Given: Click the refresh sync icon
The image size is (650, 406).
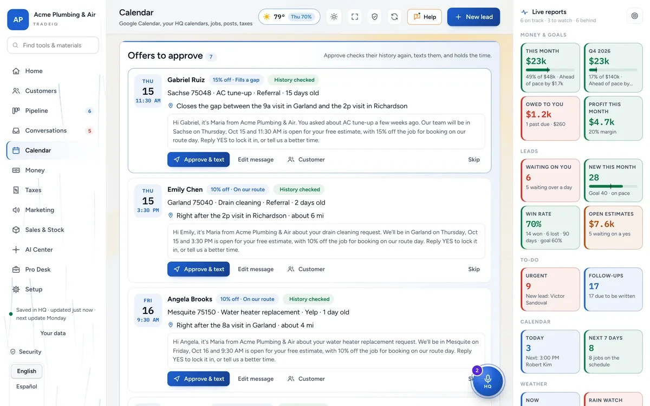Looking at the screenshot, I should 395,17.
